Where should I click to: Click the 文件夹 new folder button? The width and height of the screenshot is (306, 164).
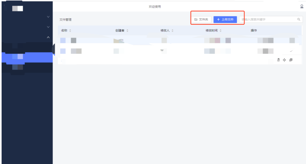click(201, 20)
